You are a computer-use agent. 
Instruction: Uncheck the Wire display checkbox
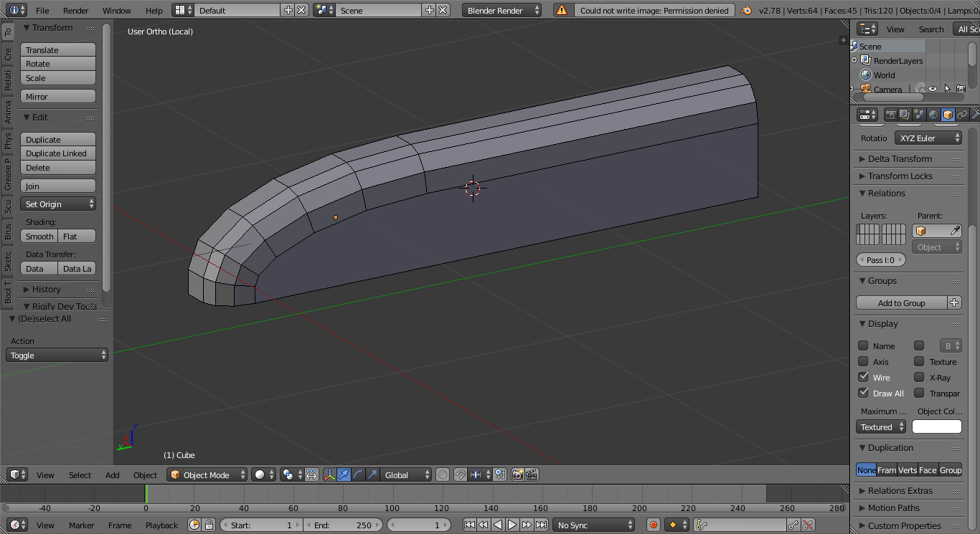(x=863, y=377)
